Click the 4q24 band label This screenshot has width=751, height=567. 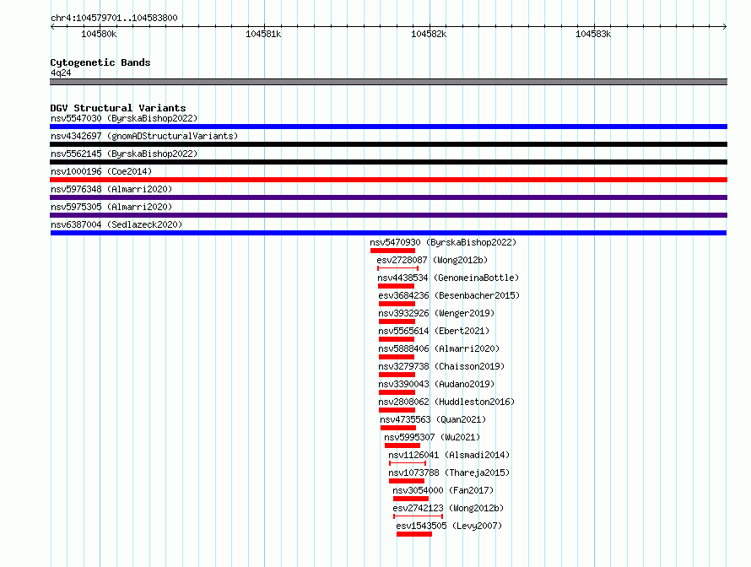click(61, 73)
